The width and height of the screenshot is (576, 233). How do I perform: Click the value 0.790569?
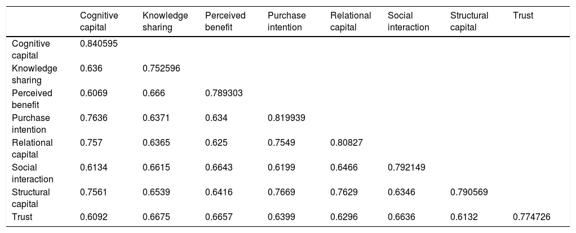[x=469, y=192]
